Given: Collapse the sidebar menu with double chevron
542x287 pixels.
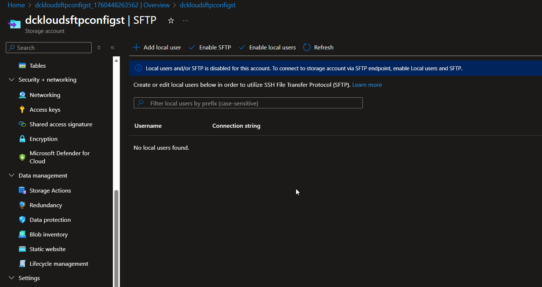Looking at the screenshot, I should point(113,48).
